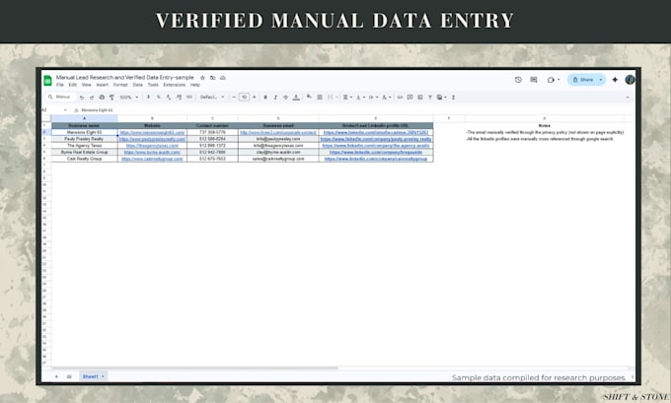Click the Share button

pos(583,80)
